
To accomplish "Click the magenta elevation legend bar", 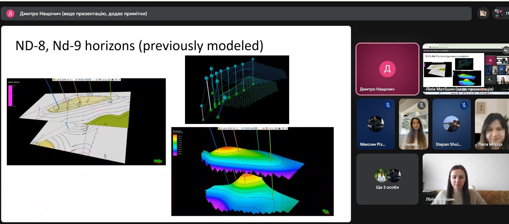I will [10, 96].
